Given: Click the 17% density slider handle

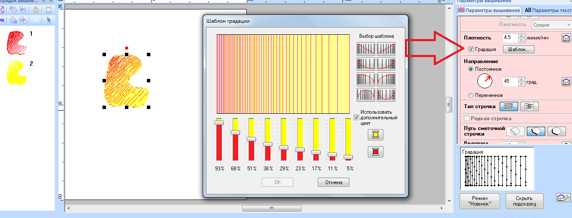Looking at the screenshot, I should pyautogui.click(x=316, y=152).
